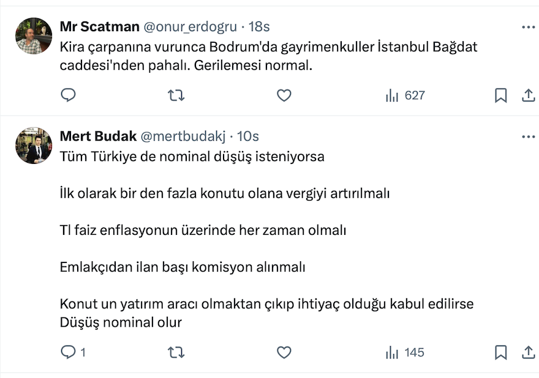Open more options for Mert Budak's tweet
The width and height of the screenshot is (539, 378).
[x=528, y=136]
